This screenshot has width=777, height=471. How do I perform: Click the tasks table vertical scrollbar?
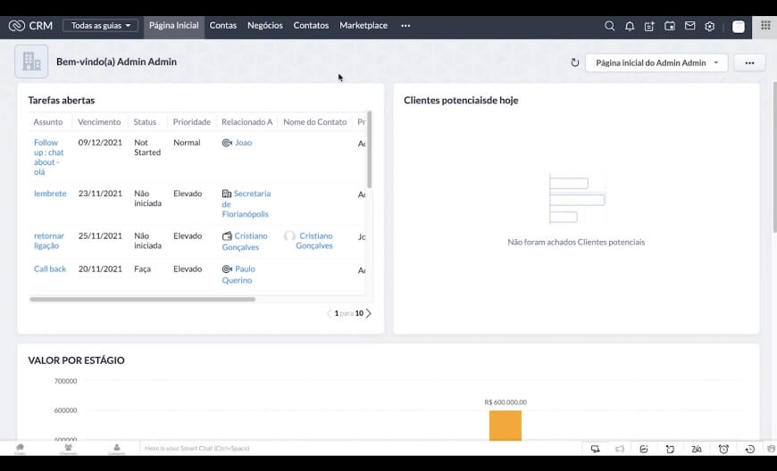pos(369,150)
